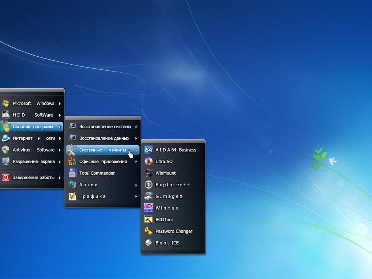This screenshot has height=279, width=372.
Task: Click the Восстановление системы label
Action: tap(105, 127)
